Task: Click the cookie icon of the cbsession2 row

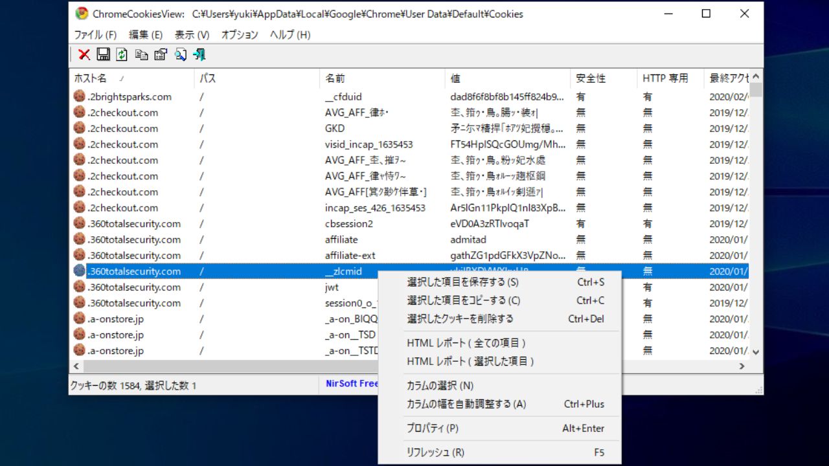Action: pyautogui.click(x=79, y=223)
